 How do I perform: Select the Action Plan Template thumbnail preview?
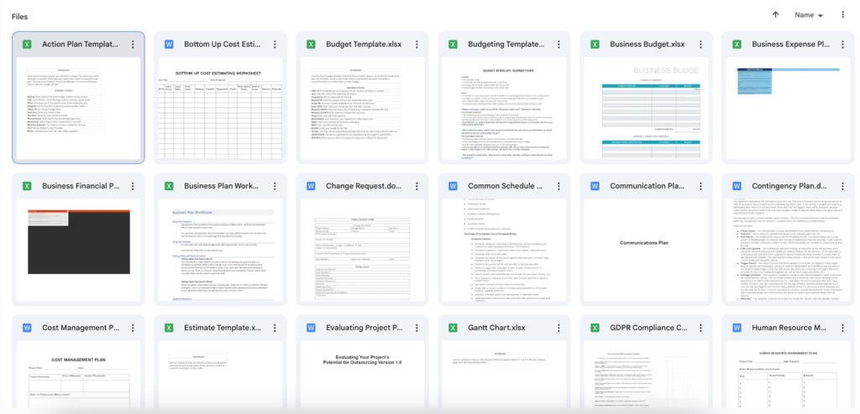[x=78, y=108]
